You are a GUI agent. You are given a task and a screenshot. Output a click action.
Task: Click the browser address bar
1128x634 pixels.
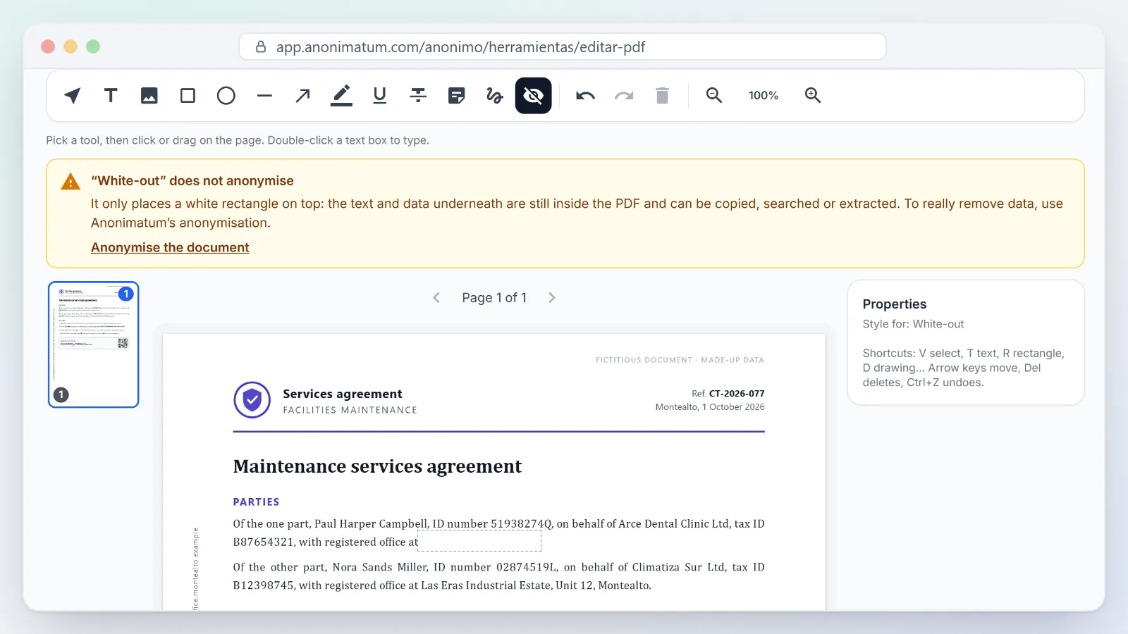[x=563, y=47]
